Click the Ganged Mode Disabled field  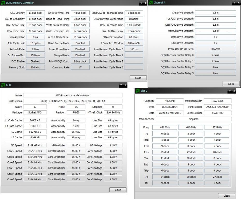pos(80,55)
